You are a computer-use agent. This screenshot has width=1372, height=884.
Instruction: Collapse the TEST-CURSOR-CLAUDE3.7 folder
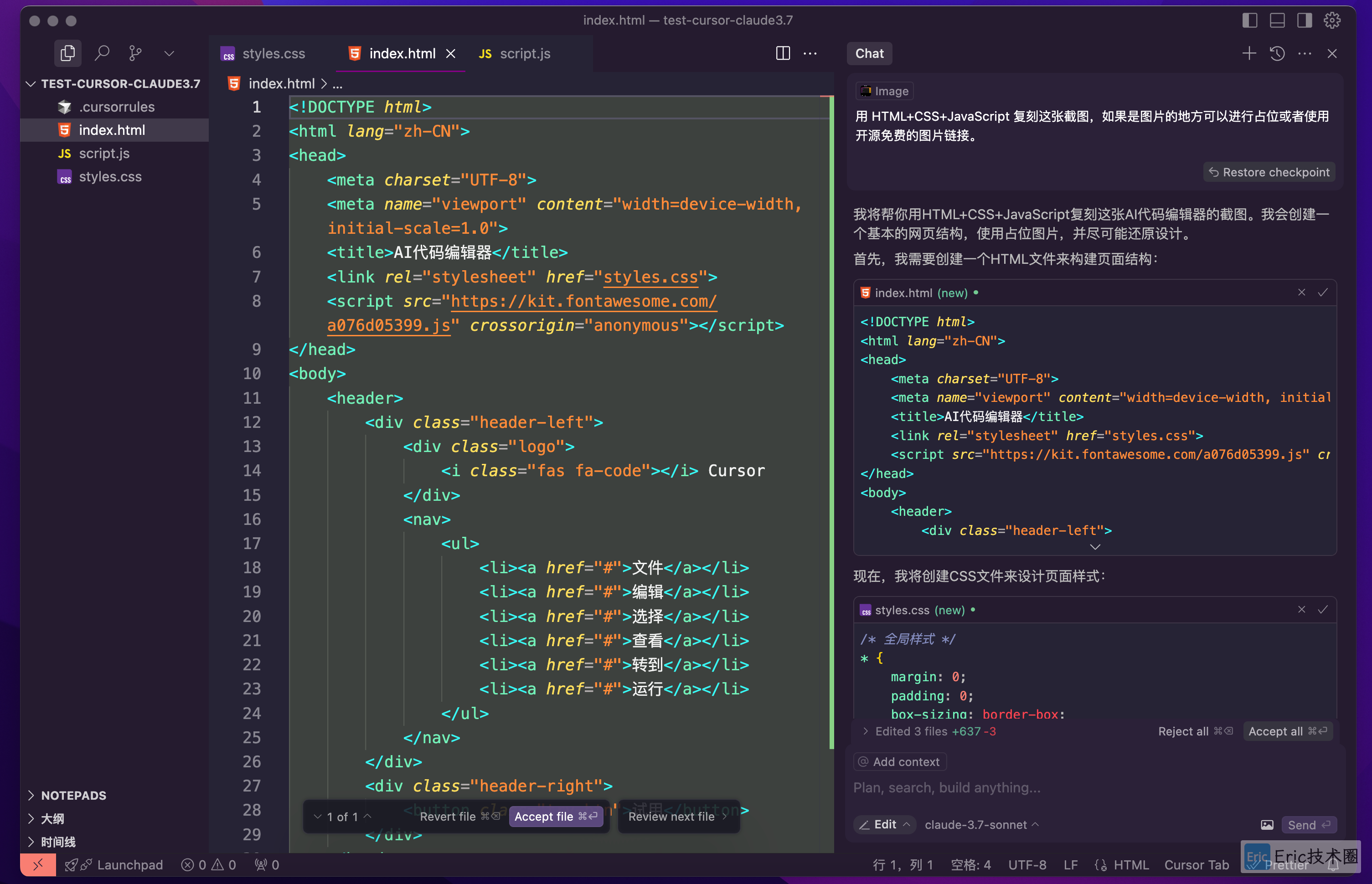(115, 84)
